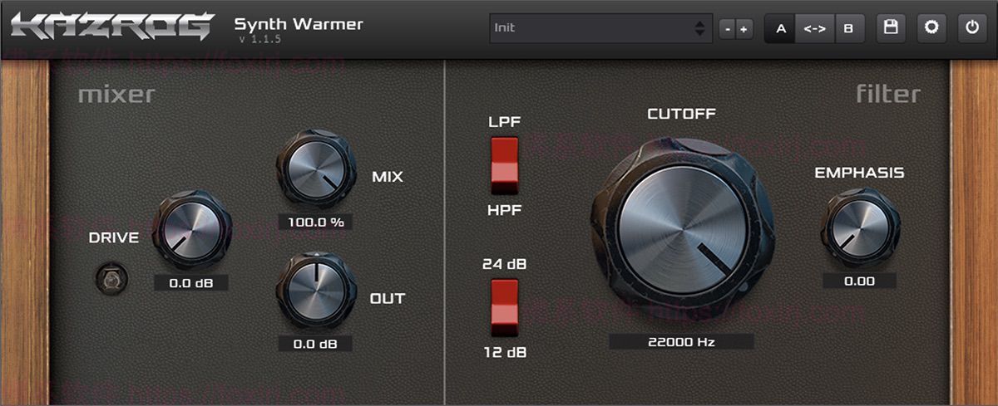Toggle the 24 dB / 12 dB slope switch

504,303
